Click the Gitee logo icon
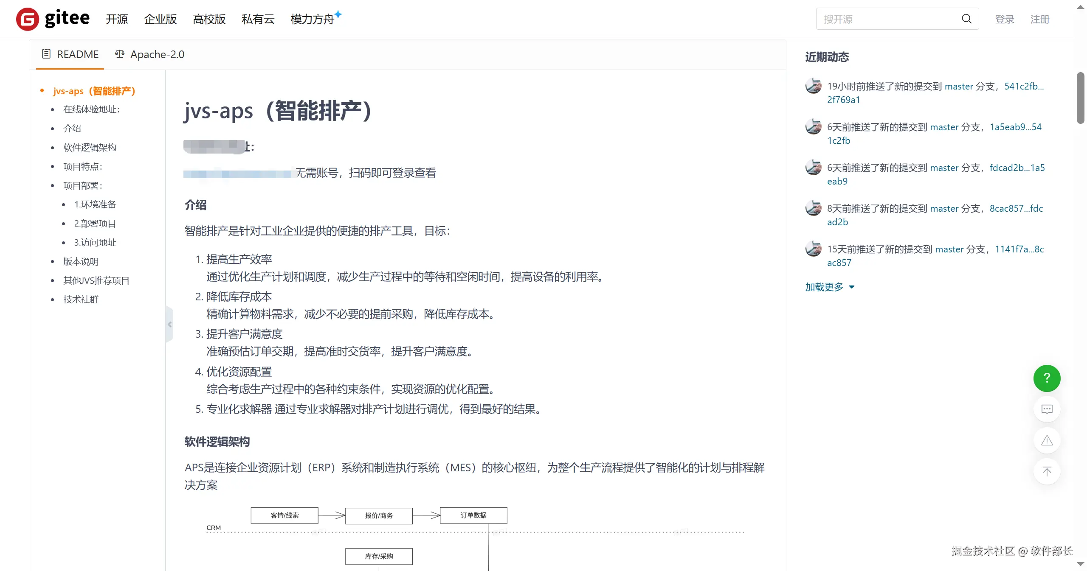Viewport: 1087px width, 571px height. coord(27,19)
